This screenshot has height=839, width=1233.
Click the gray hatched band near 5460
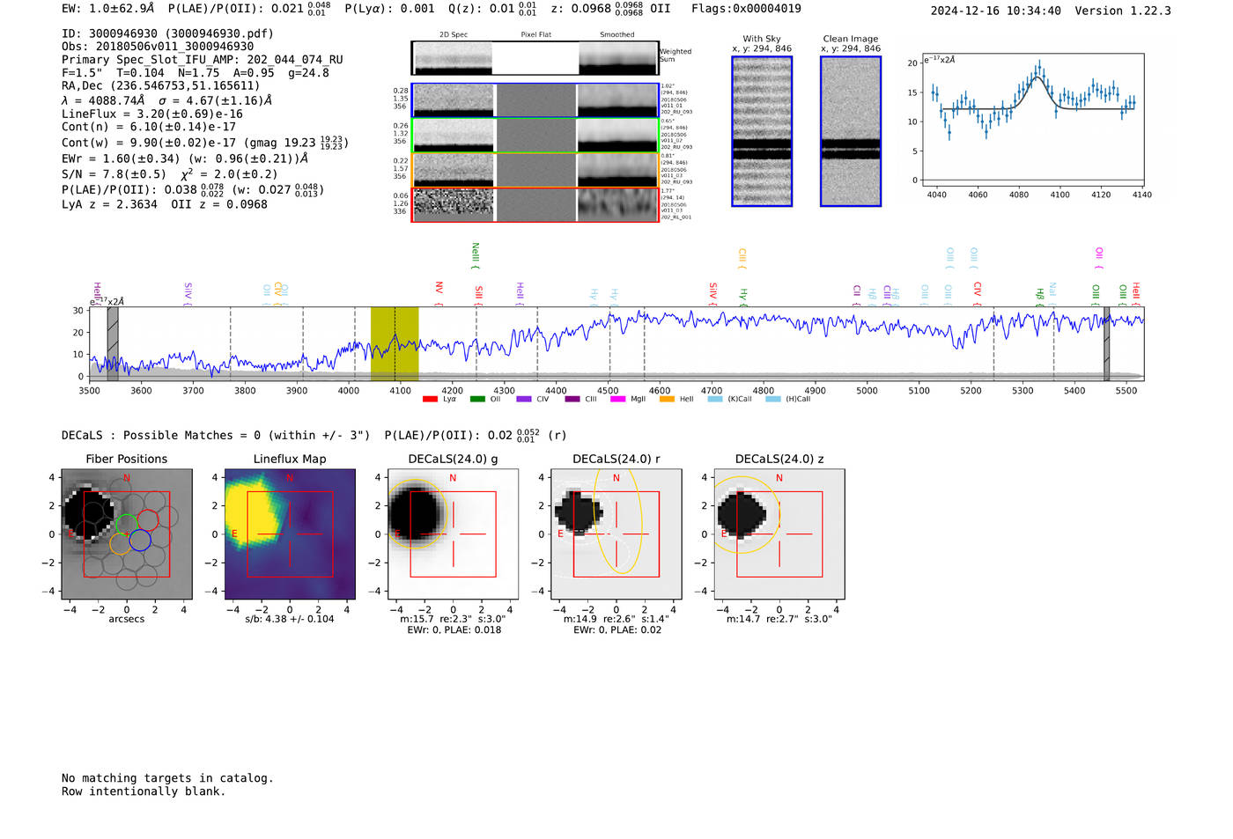tap(1106, 343)
